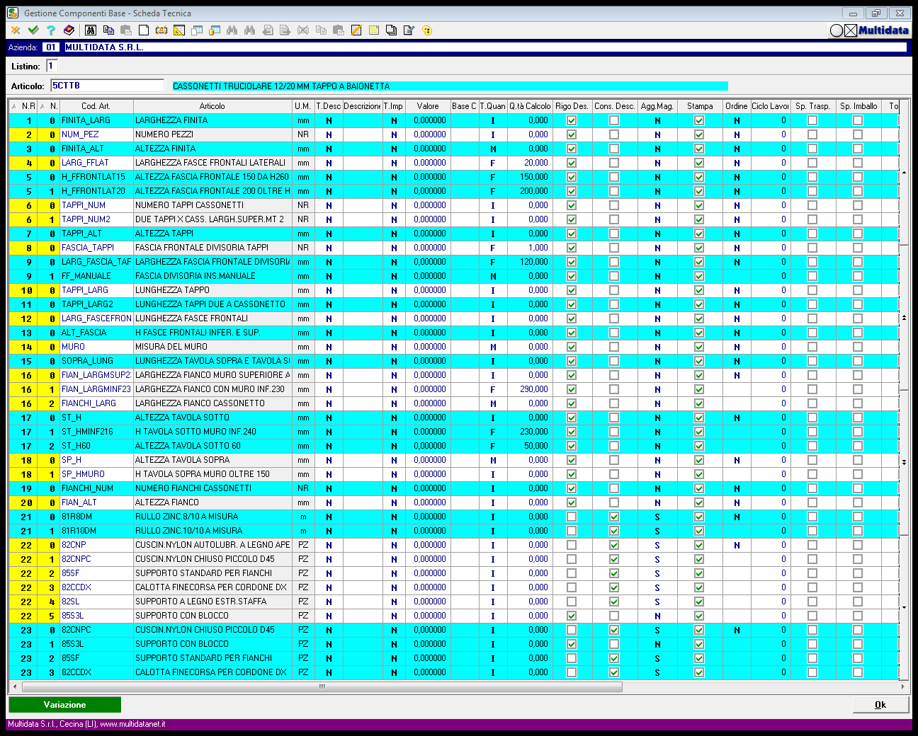The image size is (918, 736).
Task: Toggle Stampa checkbox for LARG_FFLAT row
Action: (x=699, y=163)
